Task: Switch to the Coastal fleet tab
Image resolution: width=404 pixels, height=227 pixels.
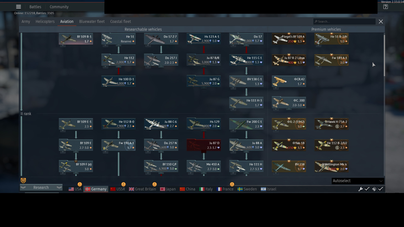Action: click(121, 21)
